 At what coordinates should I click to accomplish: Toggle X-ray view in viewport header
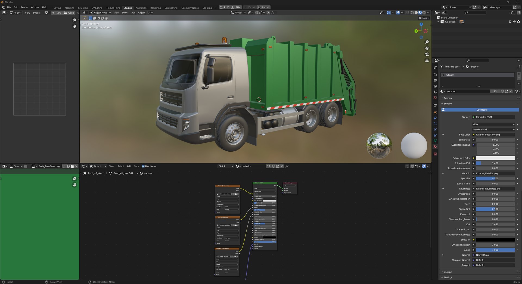(x=407, y=13)
